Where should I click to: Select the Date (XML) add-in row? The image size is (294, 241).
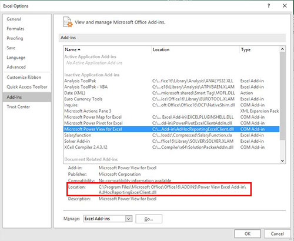172,93
